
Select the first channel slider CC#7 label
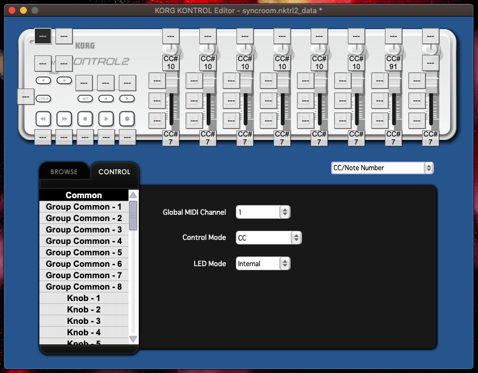pos(171,138)
